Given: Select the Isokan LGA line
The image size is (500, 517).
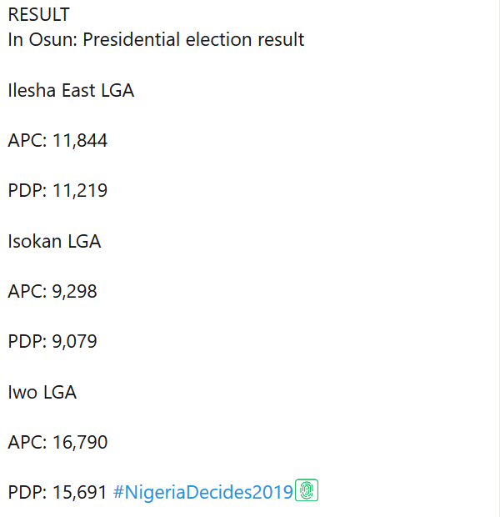Looking at the screenshot, I should [x=54, y=242].
